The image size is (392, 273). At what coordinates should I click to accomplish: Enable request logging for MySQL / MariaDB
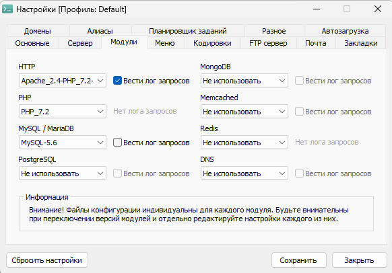pyautogui.click(x=117, y=143)
